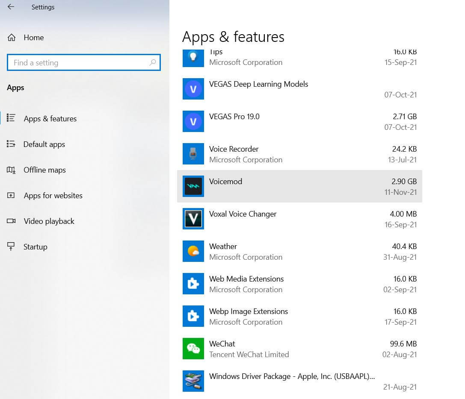Open Video playback settings
Image resolution: width=465 pixels, height=399 pixels.
(x=49, y=221)
